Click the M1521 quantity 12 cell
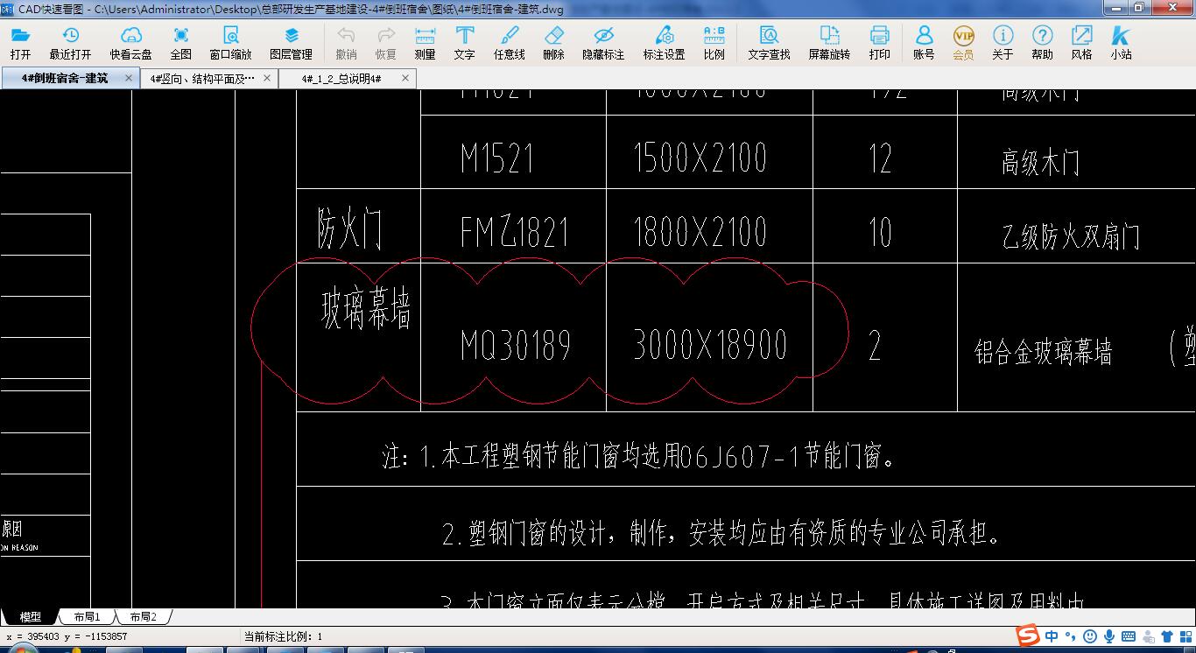Screen dimensions: 1196x653 (881, 158)
